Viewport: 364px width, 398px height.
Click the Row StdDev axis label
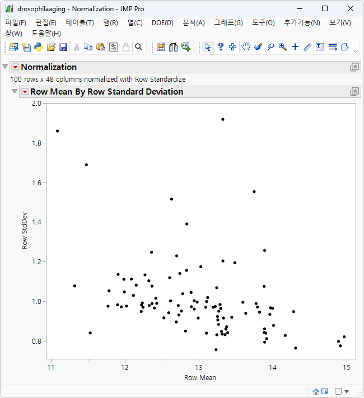24,231
